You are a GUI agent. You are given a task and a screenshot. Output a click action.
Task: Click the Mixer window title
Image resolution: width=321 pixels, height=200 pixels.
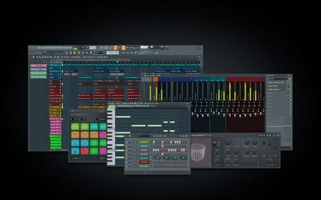159,76
